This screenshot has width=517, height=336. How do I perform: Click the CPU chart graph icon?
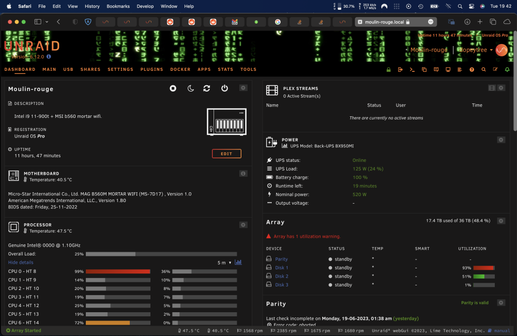pyautogui.click(x=238, y=262)
